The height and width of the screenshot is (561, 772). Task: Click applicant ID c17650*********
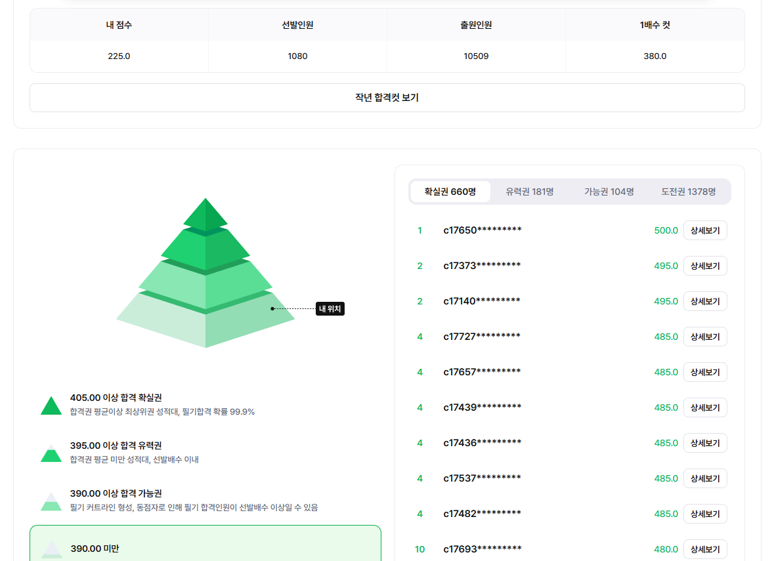pyautogui.click(x=482, y=230)
